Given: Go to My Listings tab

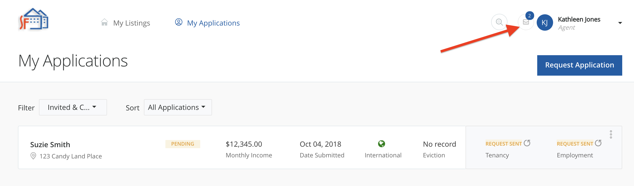Looking at the screenshot, I should pos(131,23).
